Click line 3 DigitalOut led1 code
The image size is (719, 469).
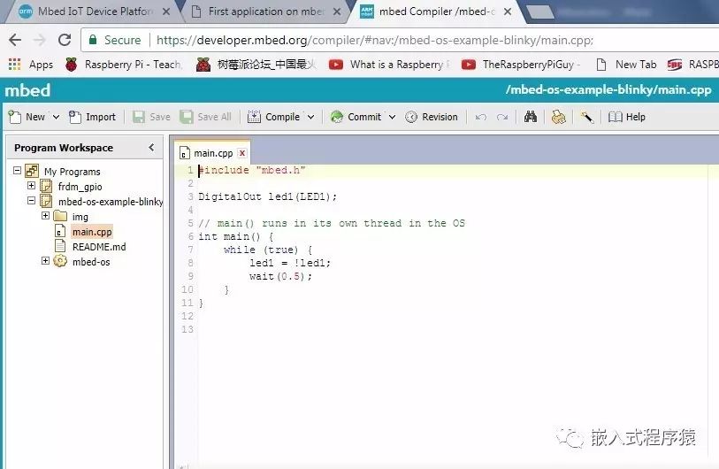267,196
